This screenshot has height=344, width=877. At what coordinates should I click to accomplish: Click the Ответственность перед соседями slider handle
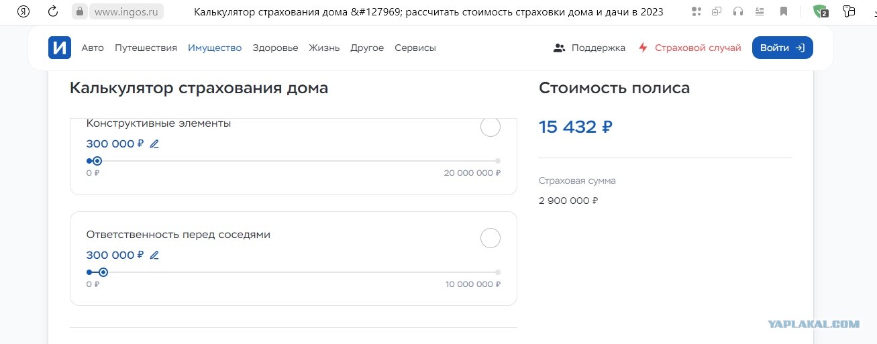click(x=103, y=272)
